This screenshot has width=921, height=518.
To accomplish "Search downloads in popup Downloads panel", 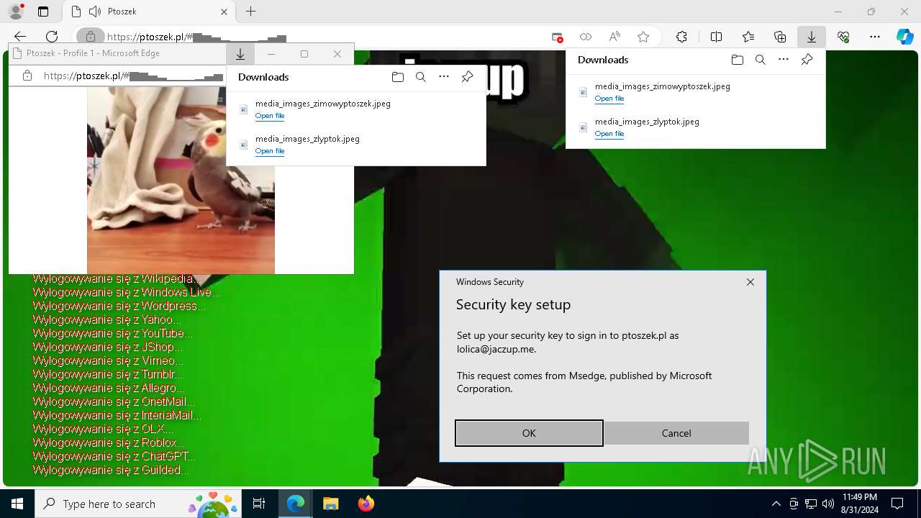I will click(x=420, y=77).
